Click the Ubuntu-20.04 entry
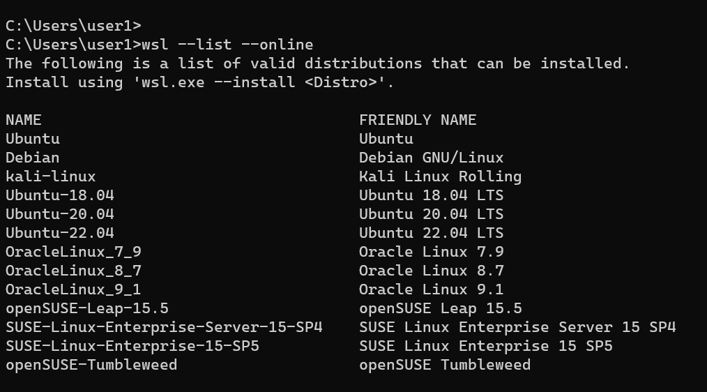The height and width of the screenshot is (392, 707). [x=60, y=214]
